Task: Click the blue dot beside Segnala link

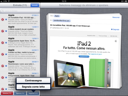Action: pos(112,29)
